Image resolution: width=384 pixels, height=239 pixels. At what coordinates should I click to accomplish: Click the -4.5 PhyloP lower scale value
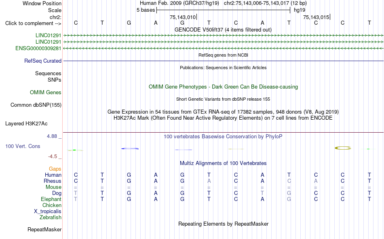tap(53, 157)
